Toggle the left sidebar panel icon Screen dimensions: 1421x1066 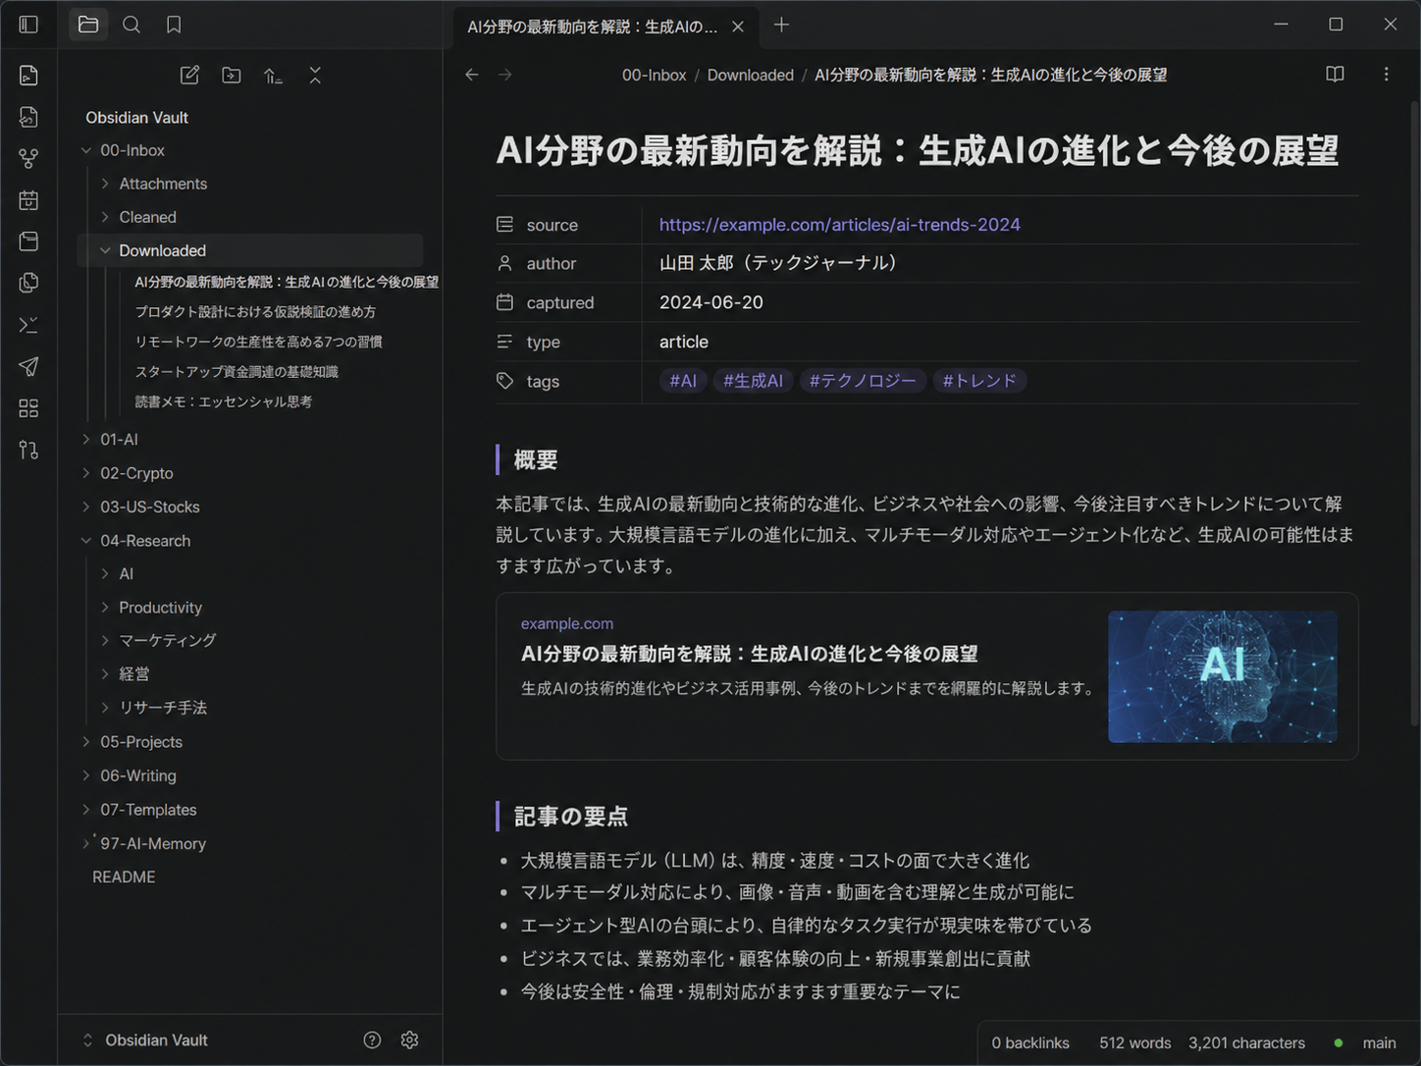tap(28, 25)
